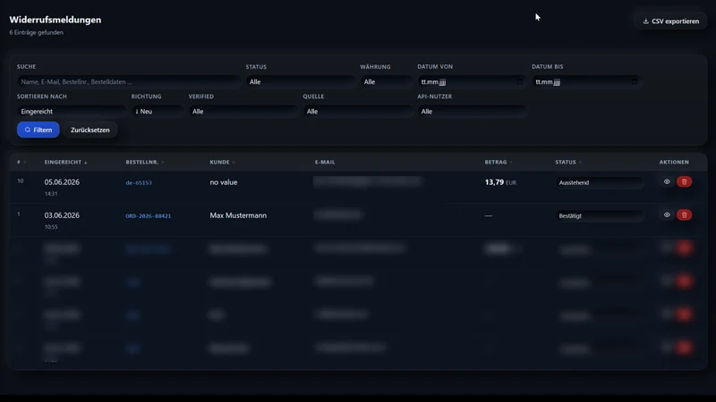Change status dropdown showing Ausstehend
This screenshot has height=402, width=716.
[x=599, y=182]
